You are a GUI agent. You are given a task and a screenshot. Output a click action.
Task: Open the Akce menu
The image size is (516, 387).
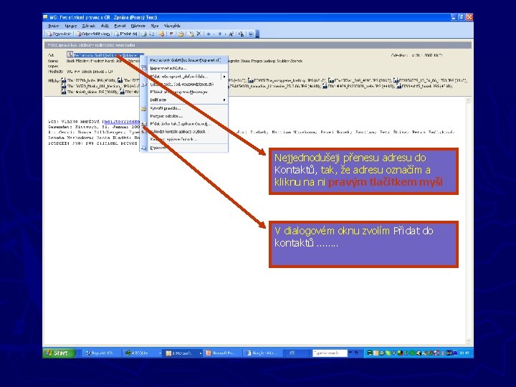coord(154,26)
